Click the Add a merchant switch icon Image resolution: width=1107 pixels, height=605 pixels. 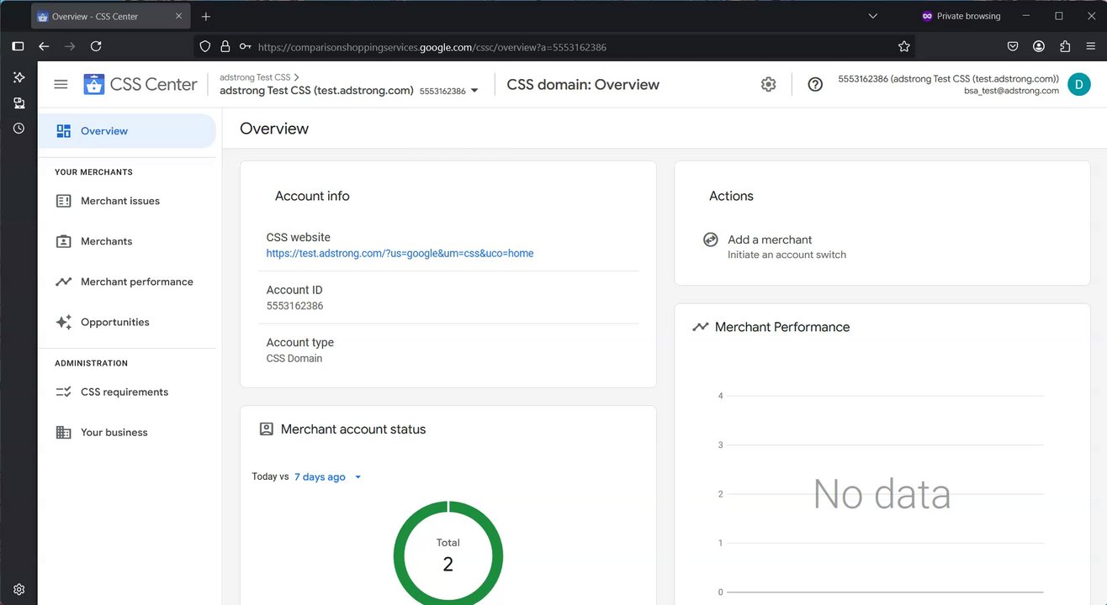click(711, 240)
